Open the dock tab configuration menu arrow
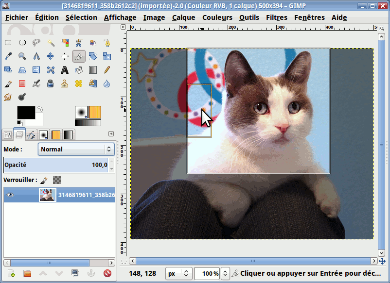The image size is (390, 283). tap(111, 134)
